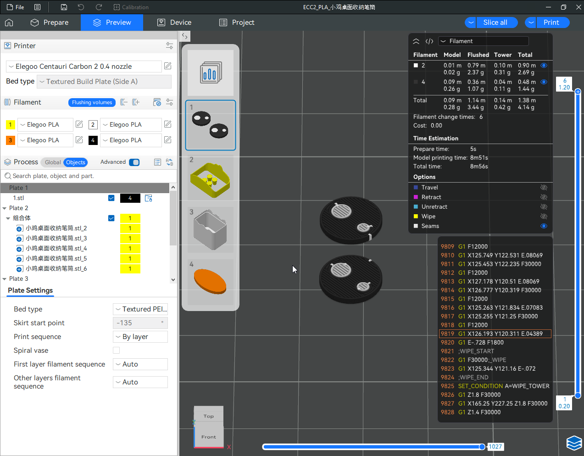Open the printer settings sliders icon
Viewport: 584px width, 456px height.
(x=169, y=46)
